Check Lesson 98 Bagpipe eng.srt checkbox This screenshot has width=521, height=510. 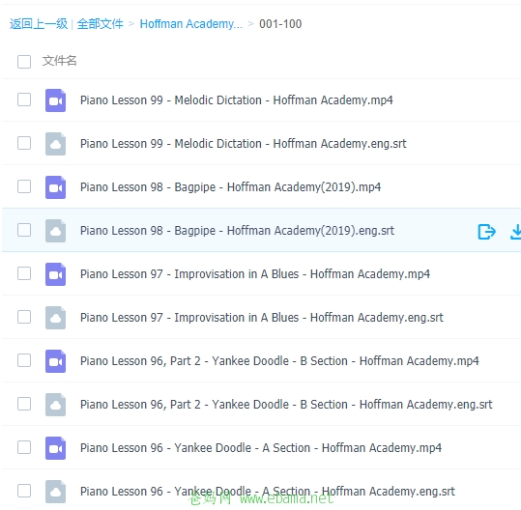point(24,230)
